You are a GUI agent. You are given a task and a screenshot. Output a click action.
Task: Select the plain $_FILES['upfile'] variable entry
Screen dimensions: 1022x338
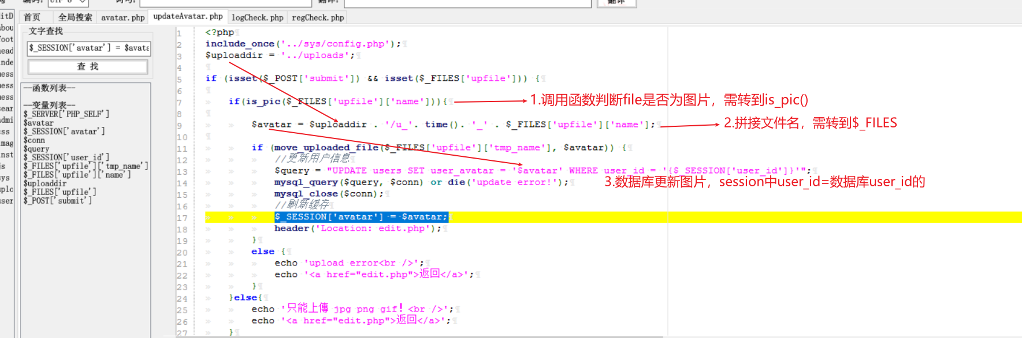(60, 192)
